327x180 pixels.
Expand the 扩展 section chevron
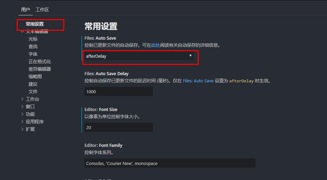[x=22, y=129]
